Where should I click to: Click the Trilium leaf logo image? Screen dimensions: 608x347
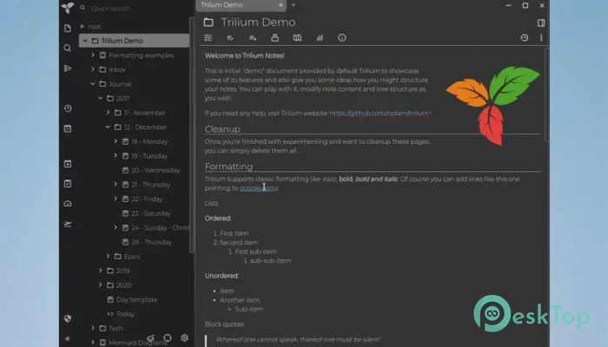[x=492, y=105]
